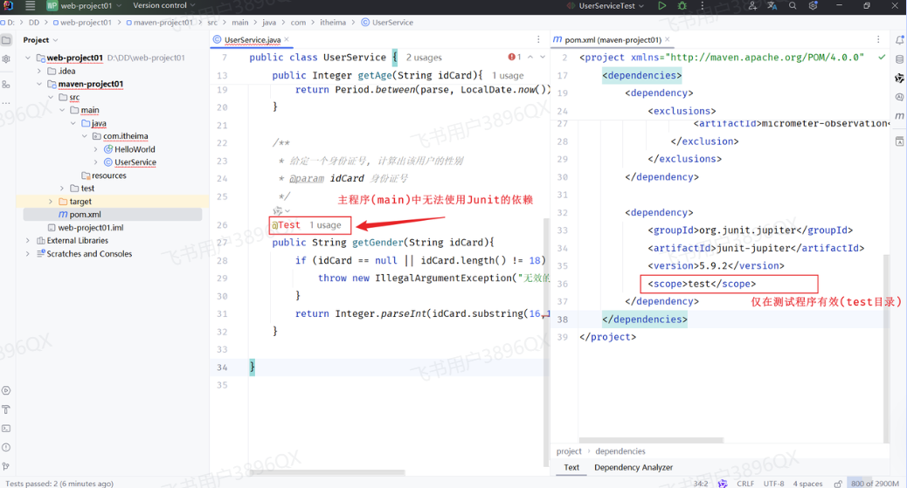907x488 pixels.
Task: Click the '1 usage' hint beside getAge
Action: [508, 75]
